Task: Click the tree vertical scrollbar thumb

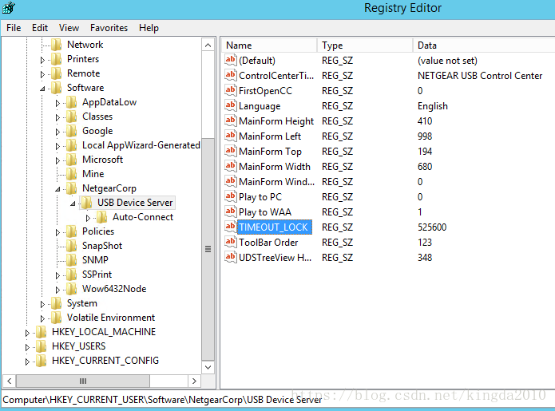Action: pyautogui.click(x=208, y=249)
